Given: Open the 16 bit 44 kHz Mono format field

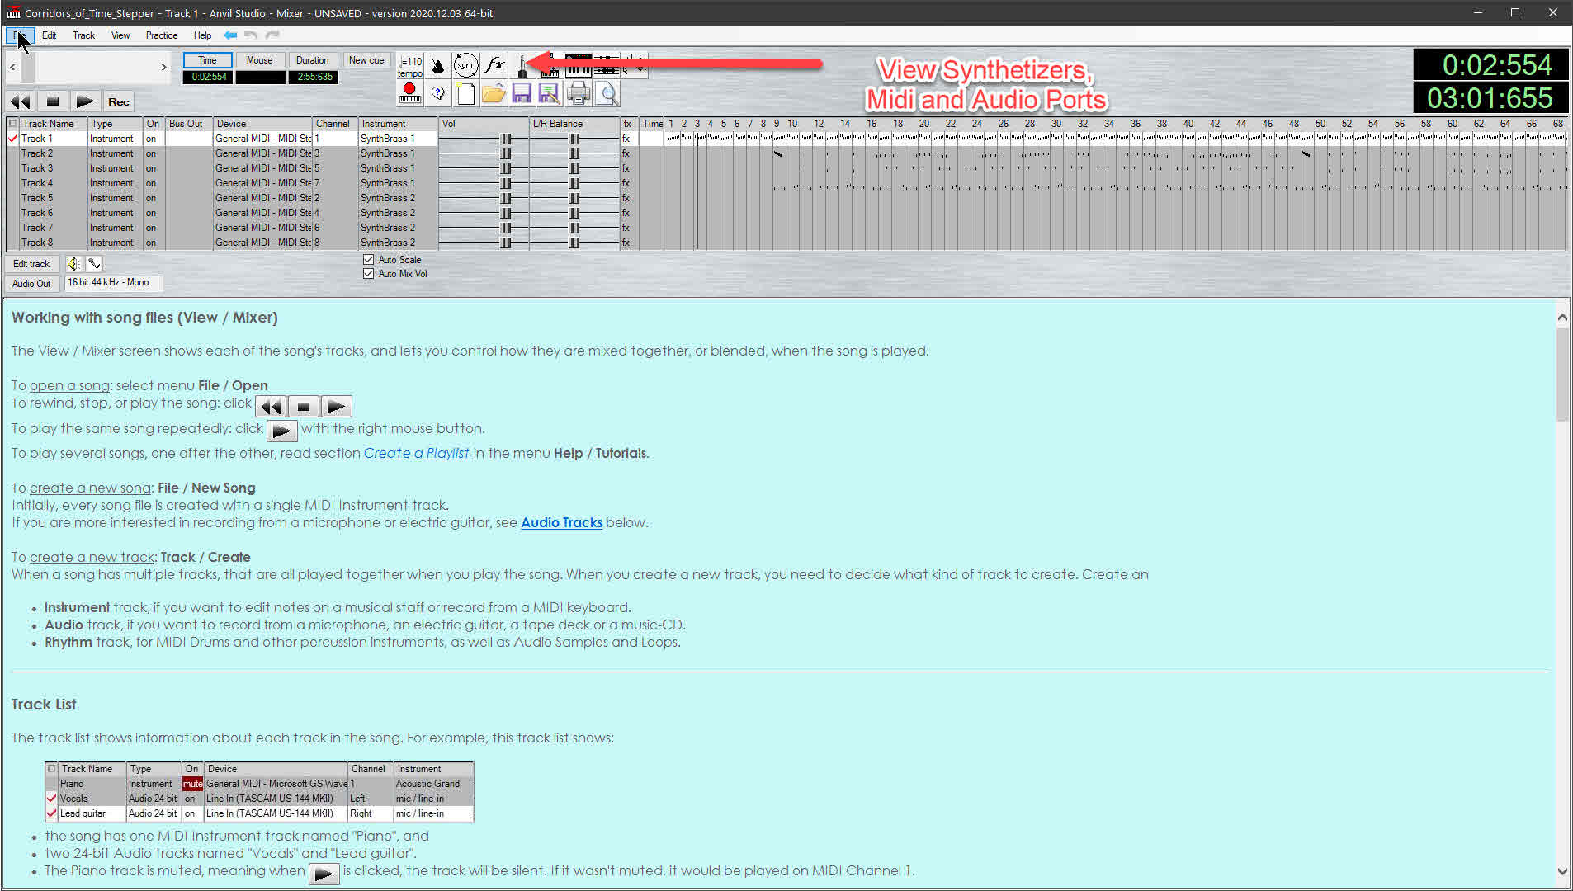Looking at the screenshot, I should click(x=113, y=283).
